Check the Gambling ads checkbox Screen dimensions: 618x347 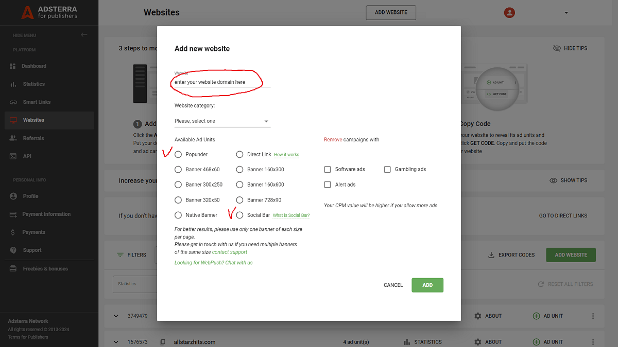pos(387,169)
